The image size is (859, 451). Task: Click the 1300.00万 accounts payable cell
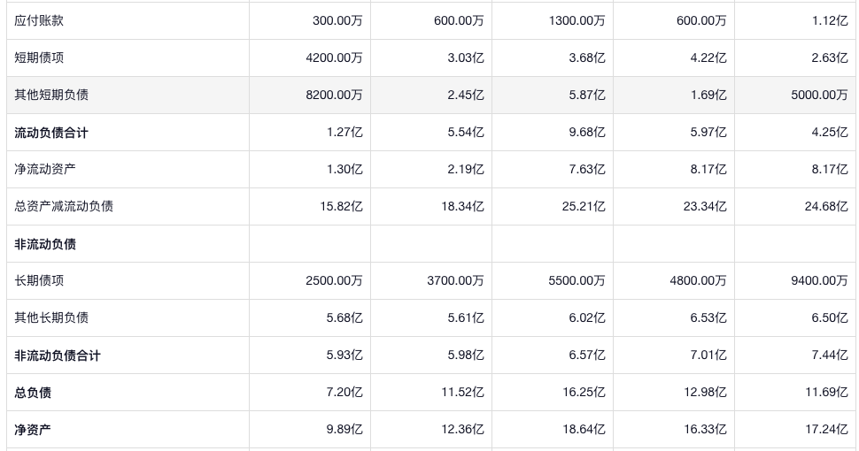[x=577, y=20]
